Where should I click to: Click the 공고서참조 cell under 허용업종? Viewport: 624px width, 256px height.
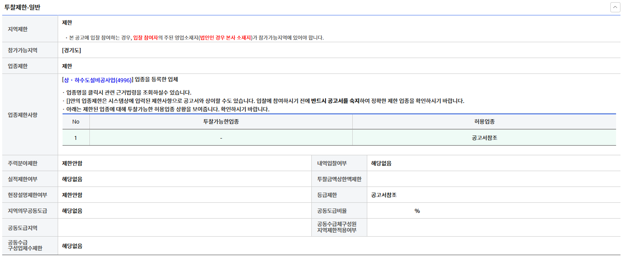(x=484, y=138)
